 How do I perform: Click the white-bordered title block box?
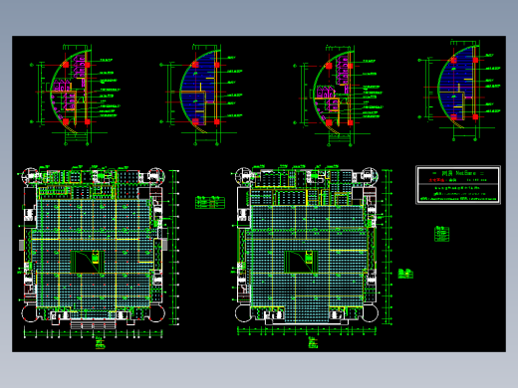click(x=458, y=185)
